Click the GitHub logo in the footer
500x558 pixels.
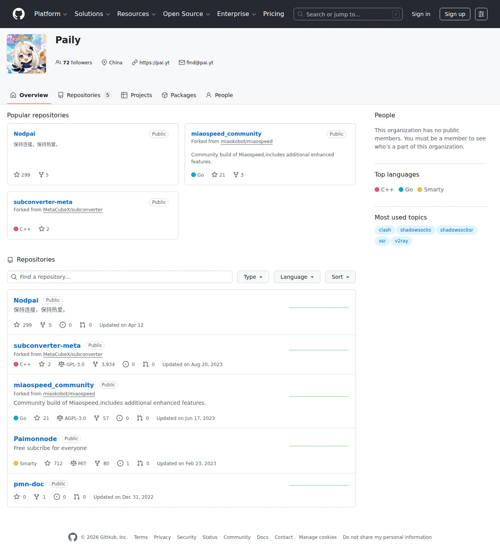point(73,537)
